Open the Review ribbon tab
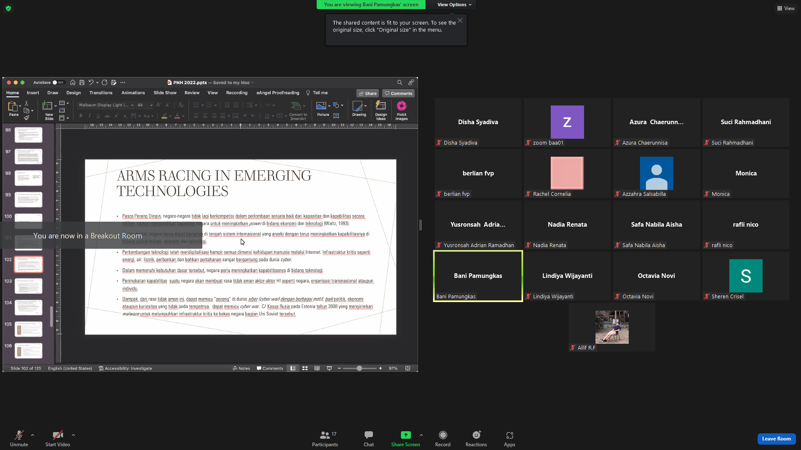 (192, 93)
